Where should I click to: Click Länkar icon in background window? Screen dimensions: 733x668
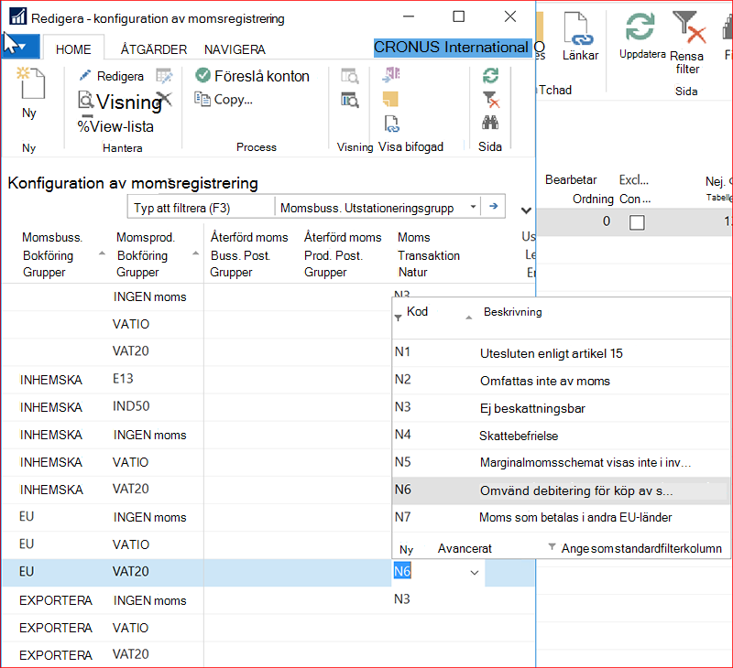(579, 29)
